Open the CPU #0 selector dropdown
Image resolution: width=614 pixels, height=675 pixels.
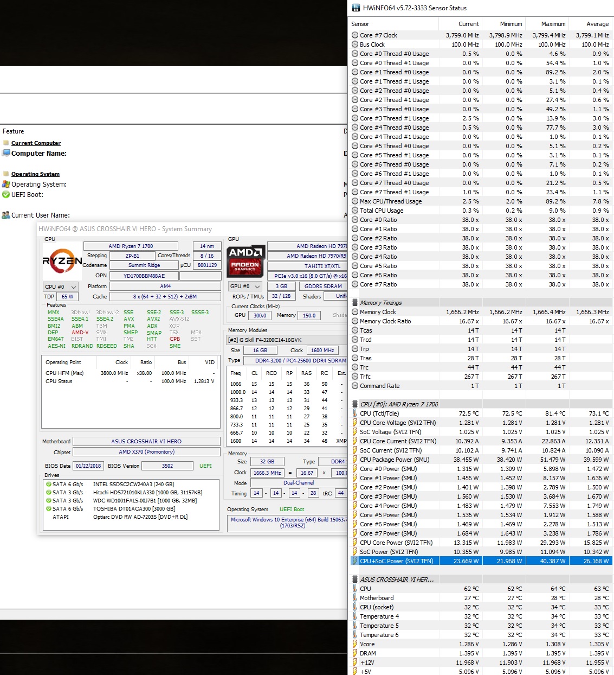(x=61, y=286)
